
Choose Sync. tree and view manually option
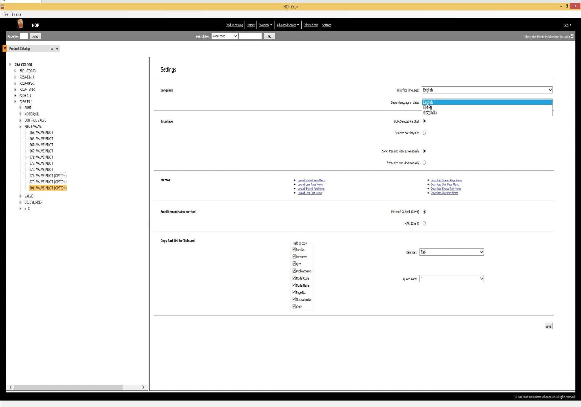point(424,163)
